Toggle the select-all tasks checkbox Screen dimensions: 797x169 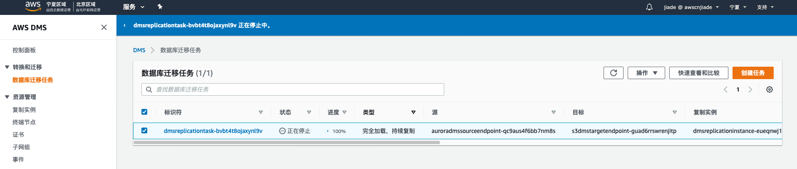[x=144, y=112]
